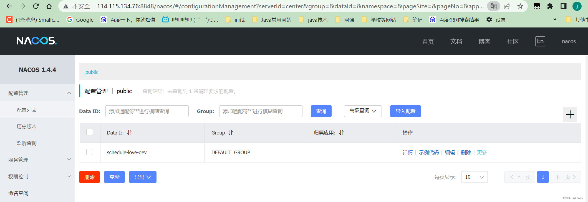Open the profile avatar j
This screenshot has width=588, height=202.
coord(577,6)
